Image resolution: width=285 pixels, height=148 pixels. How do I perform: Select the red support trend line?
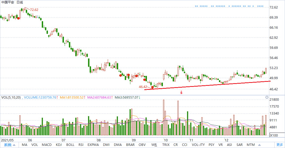coord(208,85)
